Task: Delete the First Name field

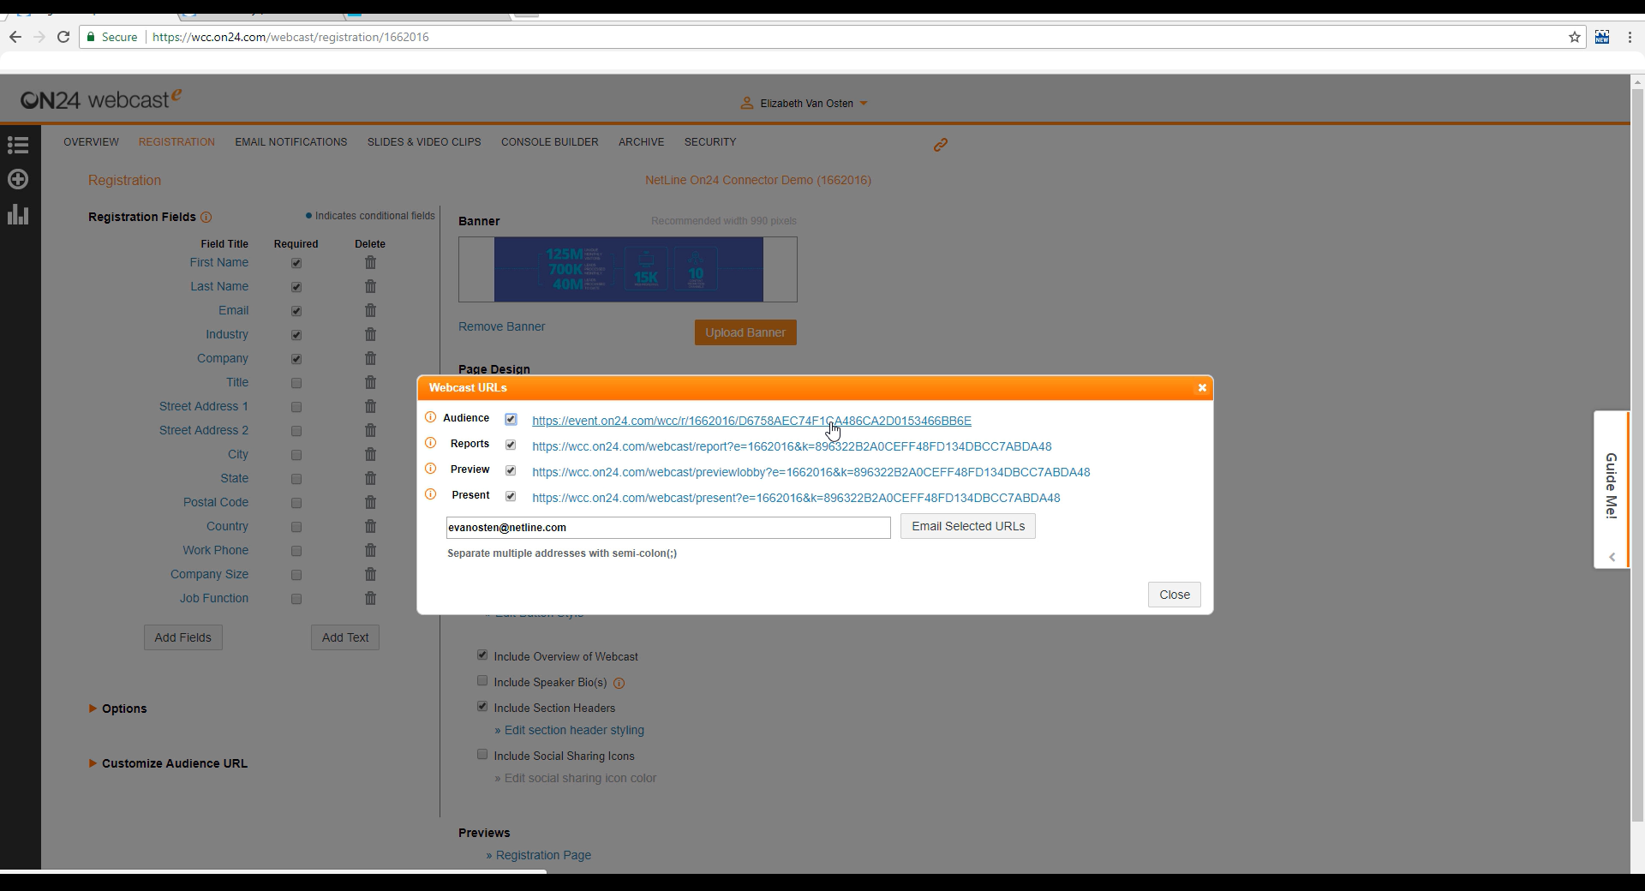Action: [x=370, y=262]
